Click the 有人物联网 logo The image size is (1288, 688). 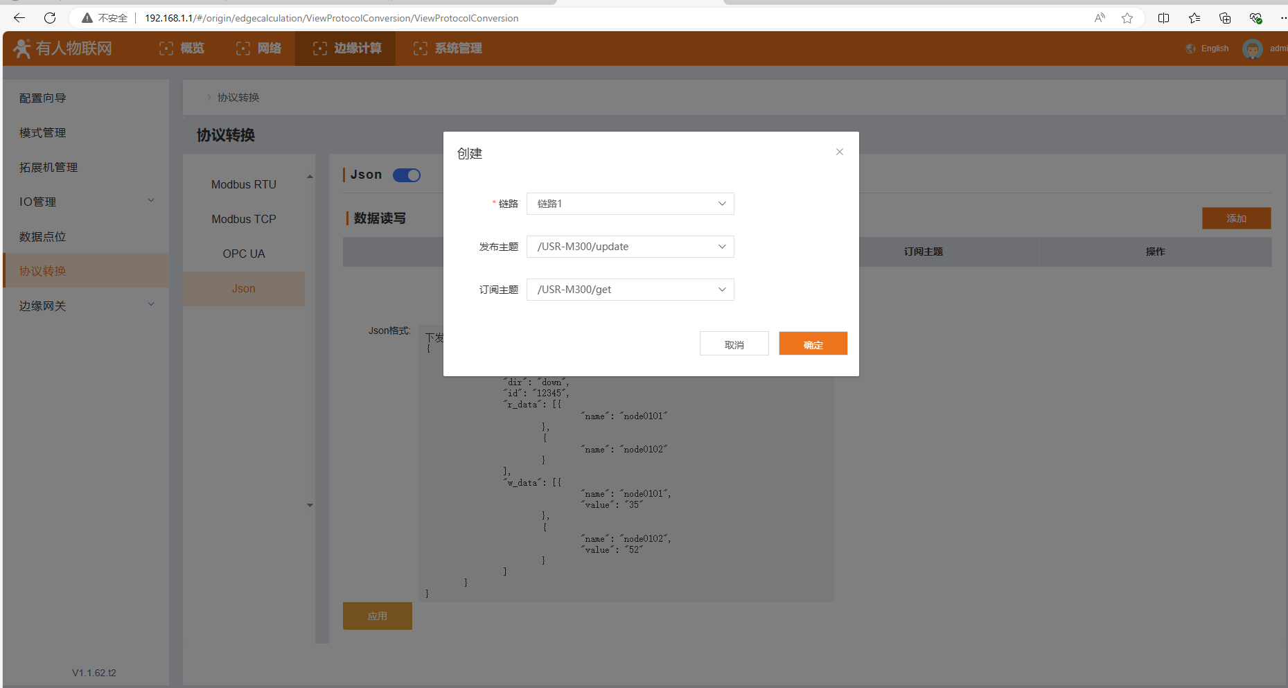[63, 48]
